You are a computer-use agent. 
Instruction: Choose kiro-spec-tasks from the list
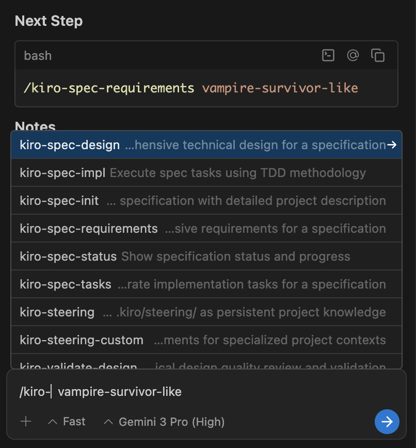[66, 284]
